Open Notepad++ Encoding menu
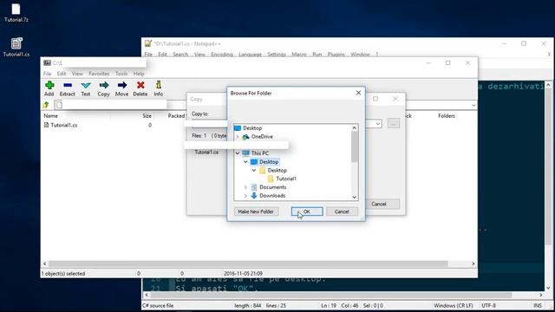Image resolution: width=555 pixels, height=312 pixels. tap(222, 54)
